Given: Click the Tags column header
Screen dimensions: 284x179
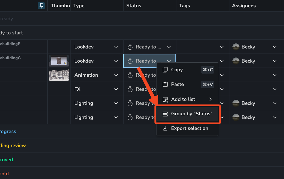Looking at the screenshot, I should pos(184,6).
